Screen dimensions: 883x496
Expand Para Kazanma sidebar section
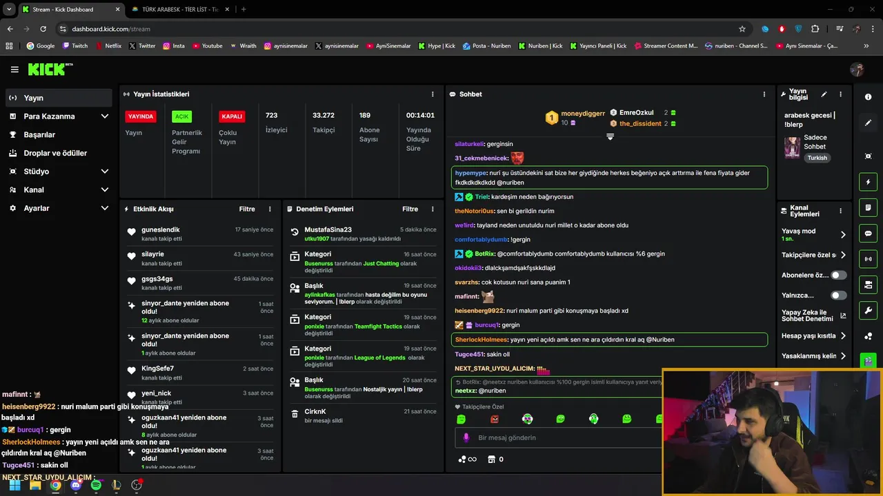tap(59, 116)
